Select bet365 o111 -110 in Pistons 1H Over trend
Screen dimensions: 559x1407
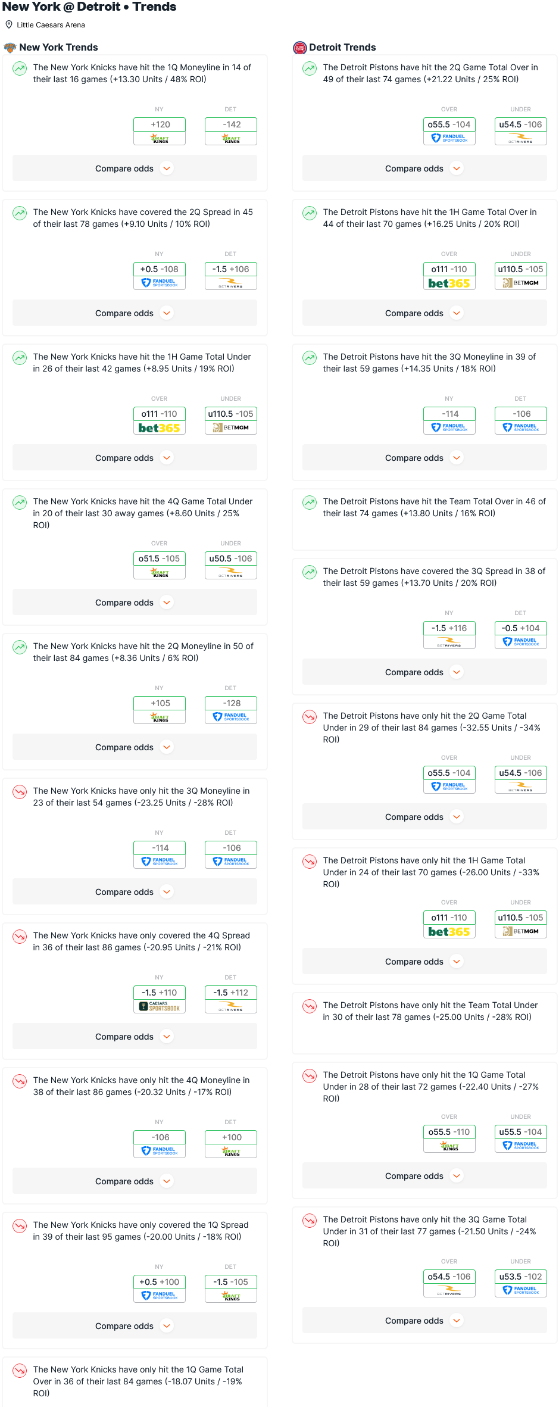click(x=449, y=276)
